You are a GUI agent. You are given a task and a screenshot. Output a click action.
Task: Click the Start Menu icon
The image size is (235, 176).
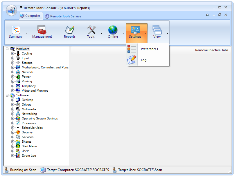(18, 146)
